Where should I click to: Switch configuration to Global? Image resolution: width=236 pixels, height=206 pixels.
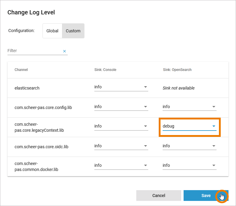coord(52,31)
